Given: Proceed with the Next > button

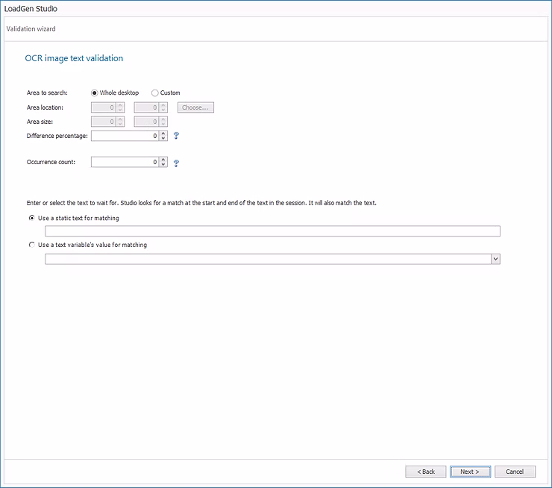Looking at the screenshot, I should click(471, 472).
